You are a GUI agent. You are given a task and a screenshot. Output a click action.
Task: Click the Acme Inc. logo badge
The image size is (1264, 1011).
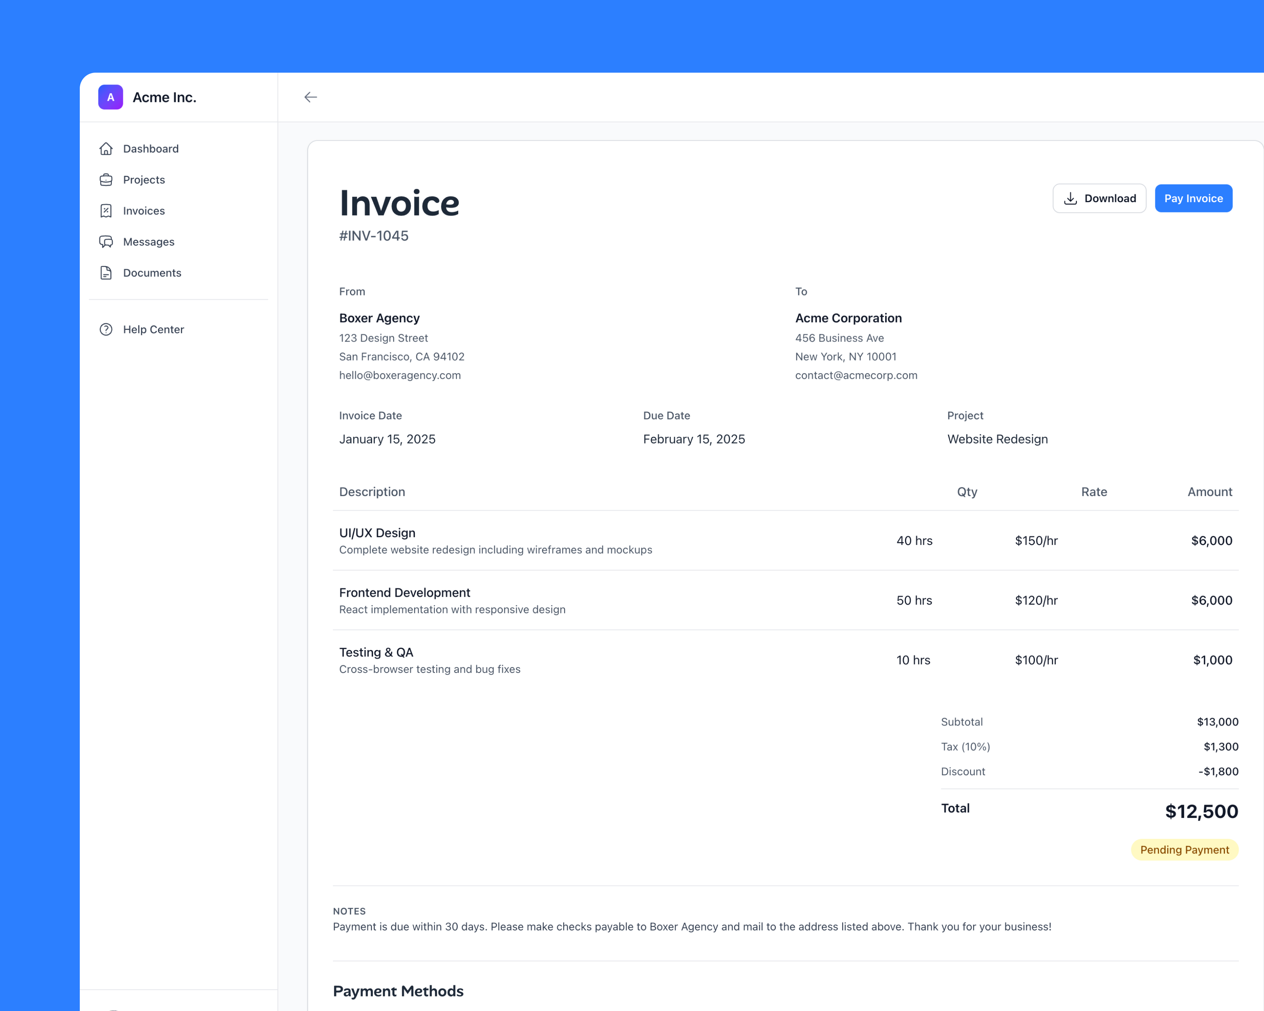[111, 97]
